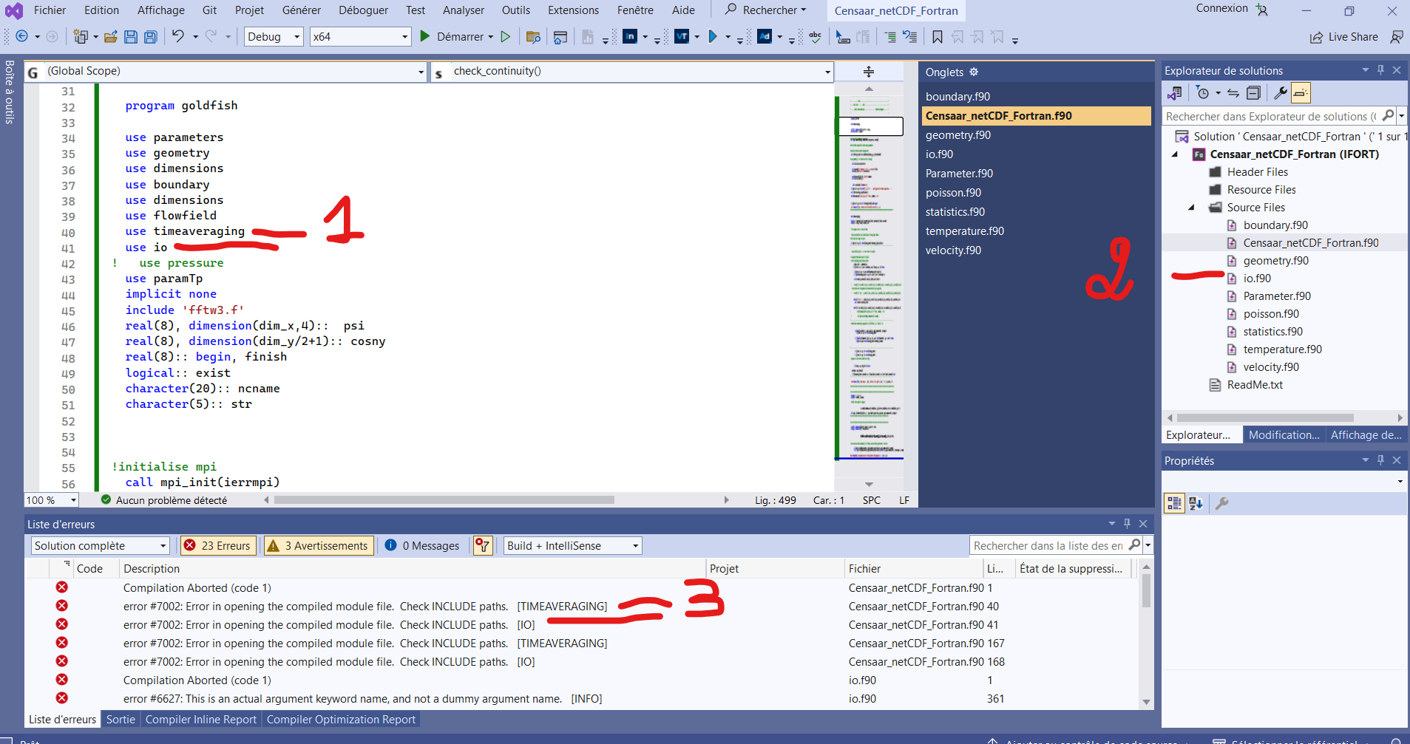The height and width of the screenshot is (744, 1410).
Task: Toggle the 23 Erreurs filter
Action: coord(218,545)
